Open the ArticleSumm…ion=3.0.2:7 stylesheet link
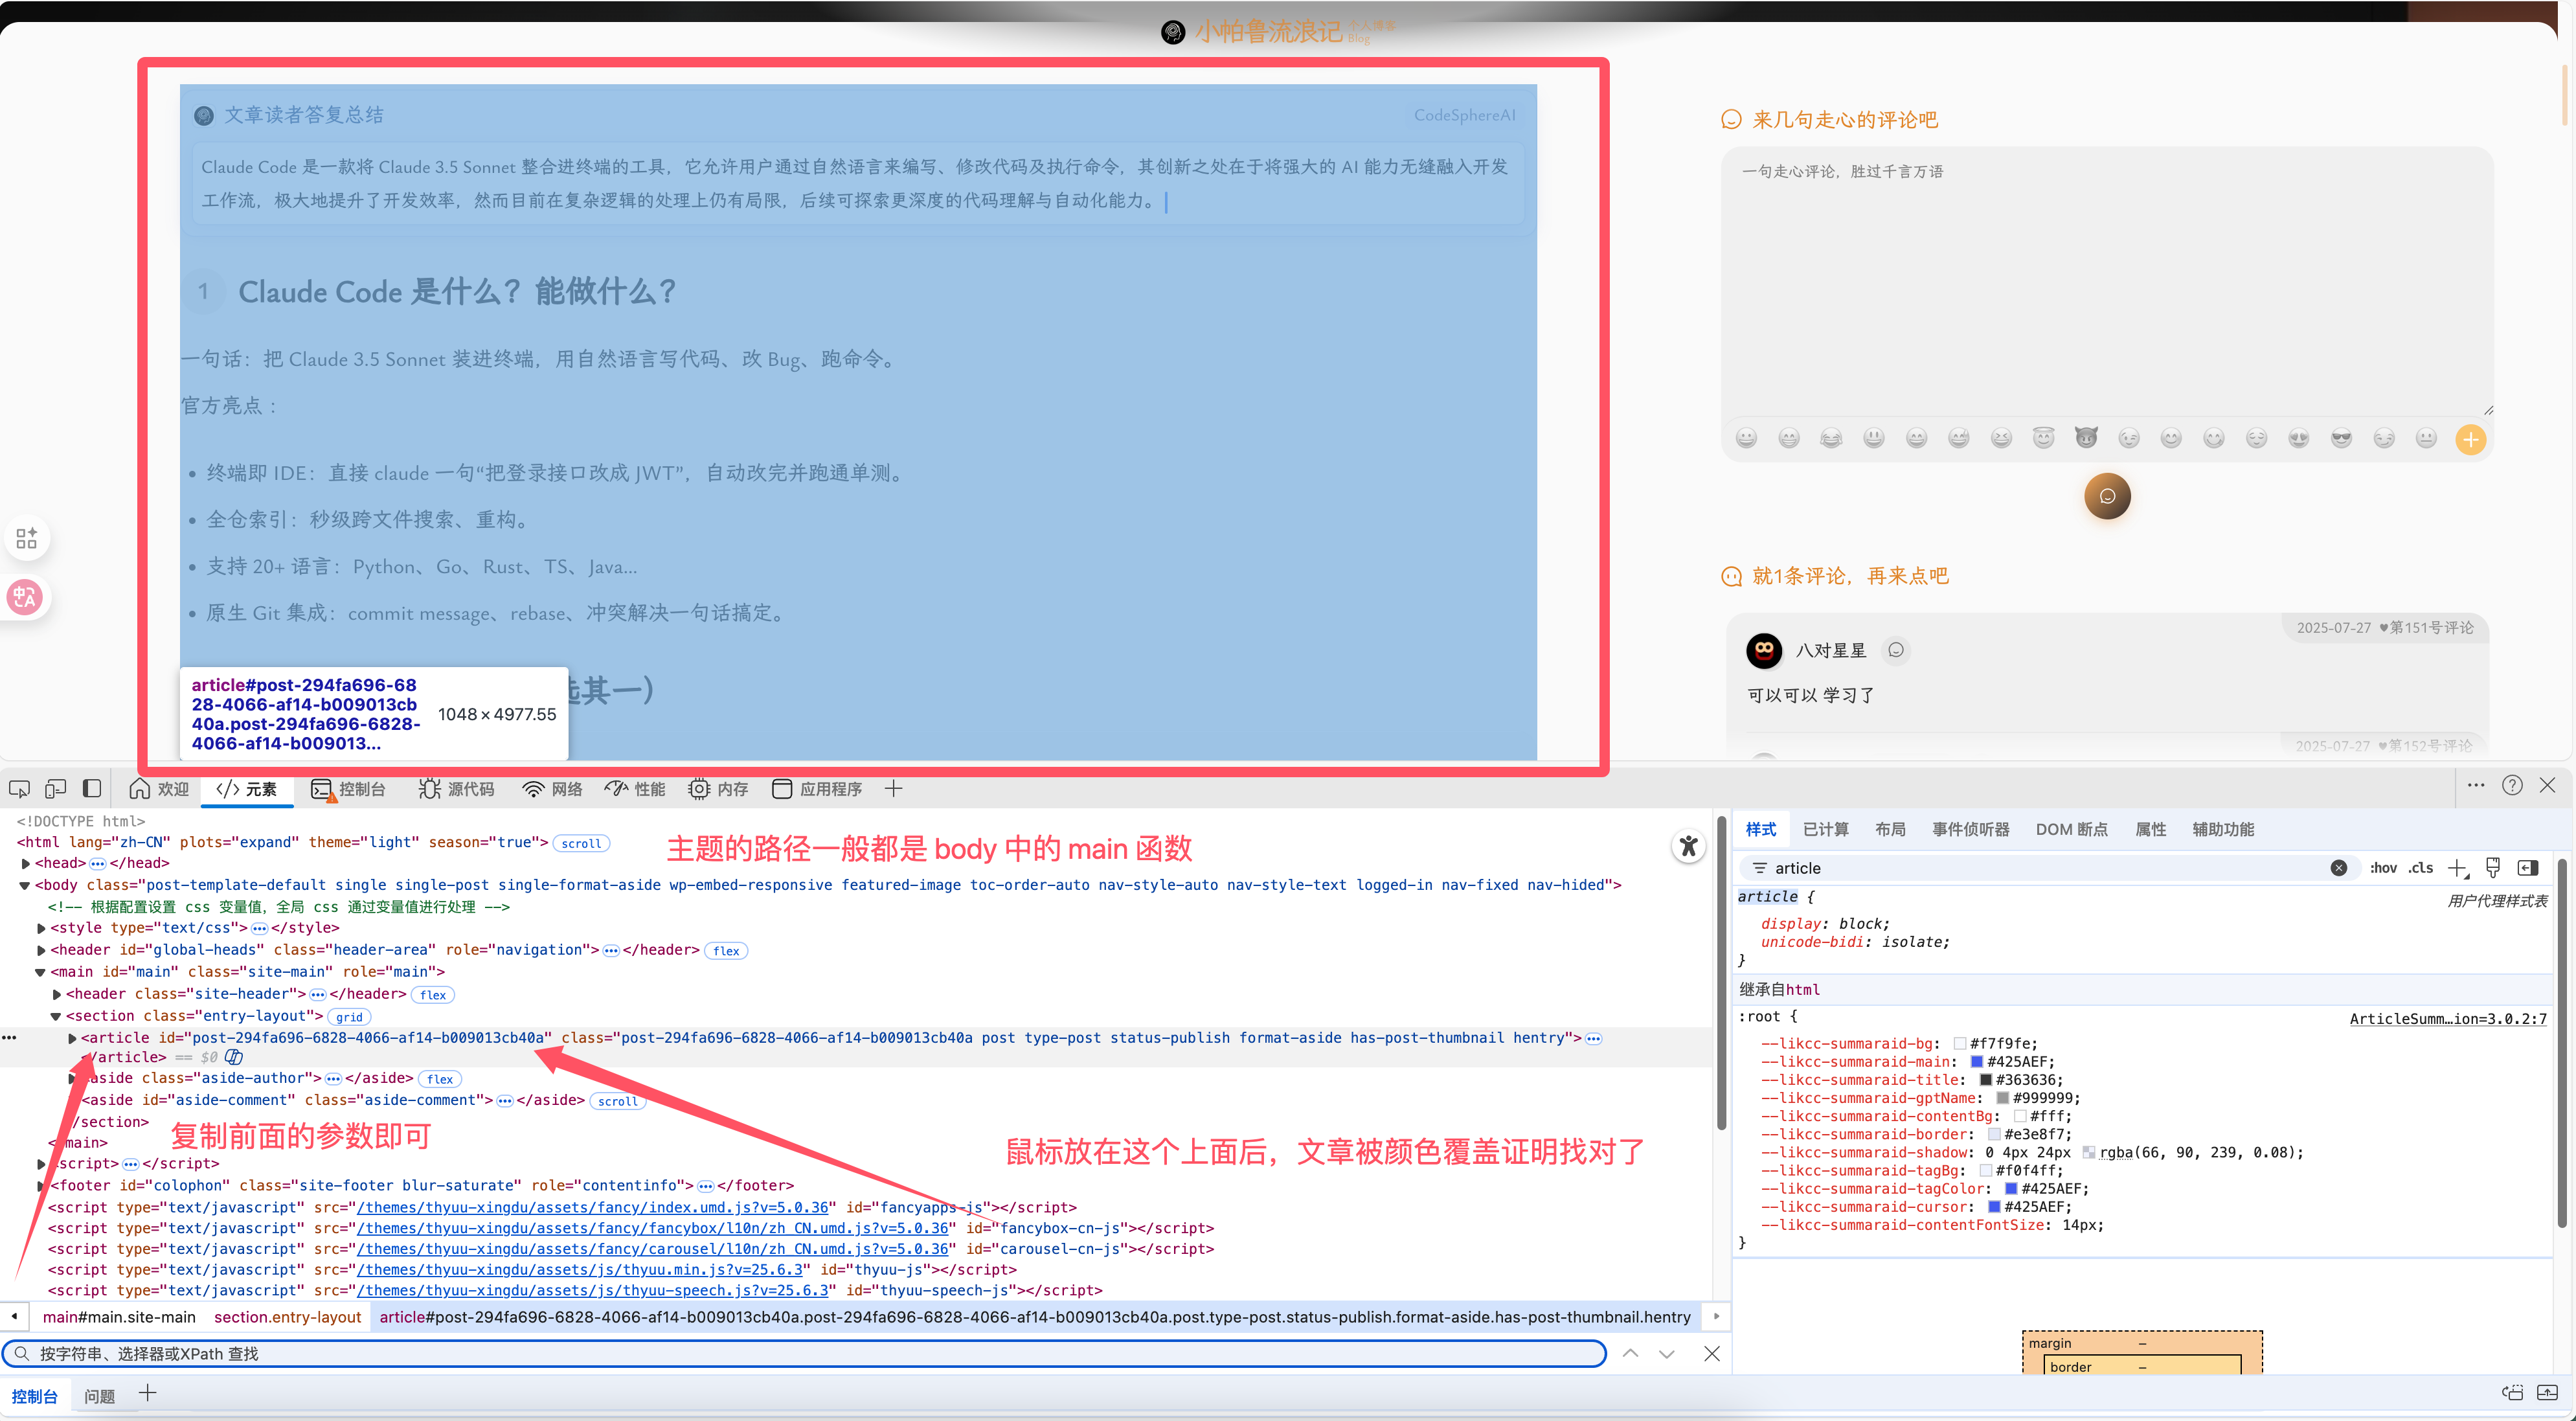Screen dimensions: 2576x1421 click(x=2448, y=1019)
